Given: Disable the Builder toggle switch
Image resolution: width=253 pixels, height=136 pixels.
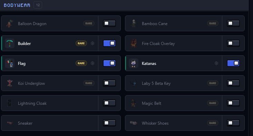Looking at the screenshot, I should [x=109, y=43].
